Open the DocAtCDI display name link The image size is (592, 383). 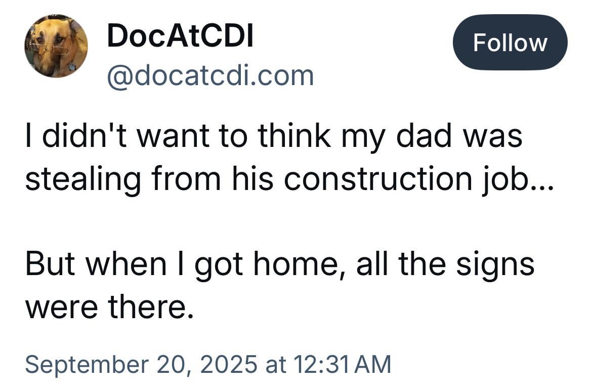[x=180, y=35]
